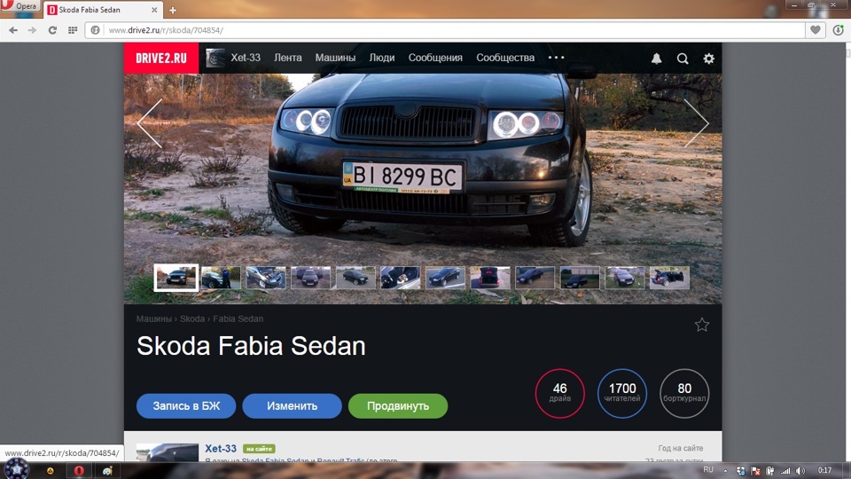Viewport: 851px width, 479px height.
Task: Open Машины in the site menu
Action: [335, 58]
